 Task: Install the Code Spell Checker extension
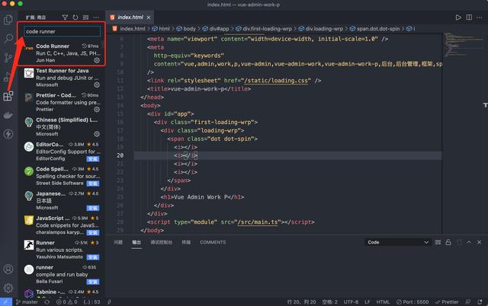coord(93,183)
